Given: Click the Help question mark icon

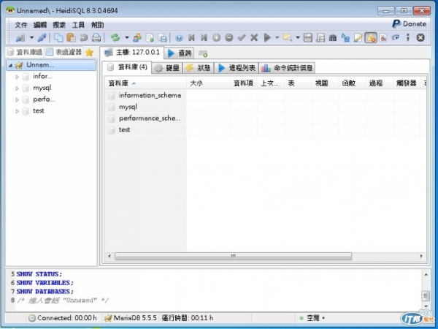Looking at the screenshot, I should (179, 37).
